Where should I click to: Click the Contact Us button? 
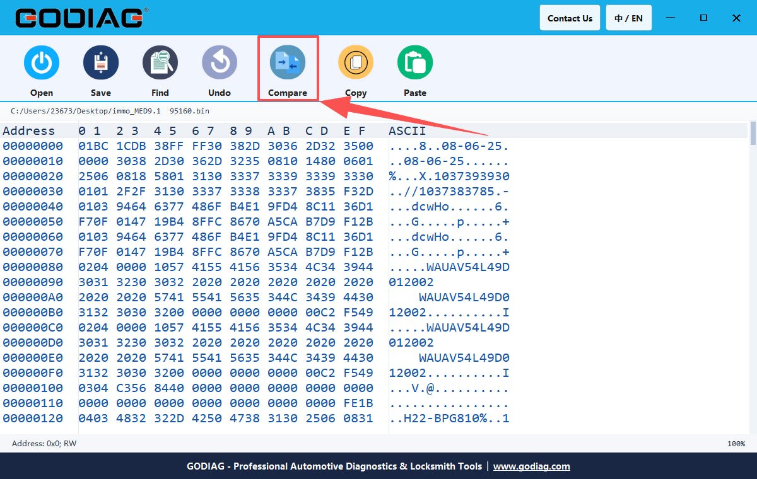pos(570,18)
